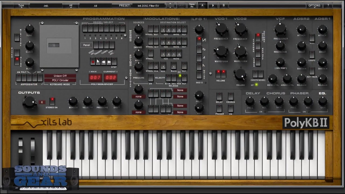
Task: Open the first None modulation destination dropdown
Action: point(180,90)
